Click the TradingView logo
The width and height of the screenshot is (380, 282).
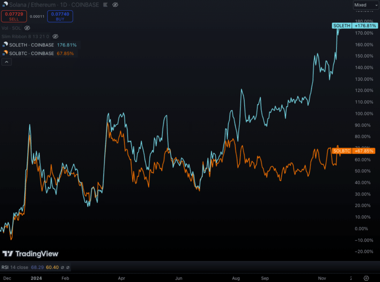(30, 254)
